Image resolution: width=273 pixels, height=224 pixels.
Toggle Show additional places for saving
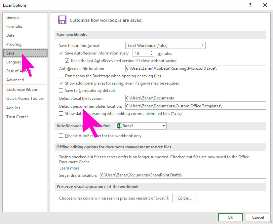point(61,83)
